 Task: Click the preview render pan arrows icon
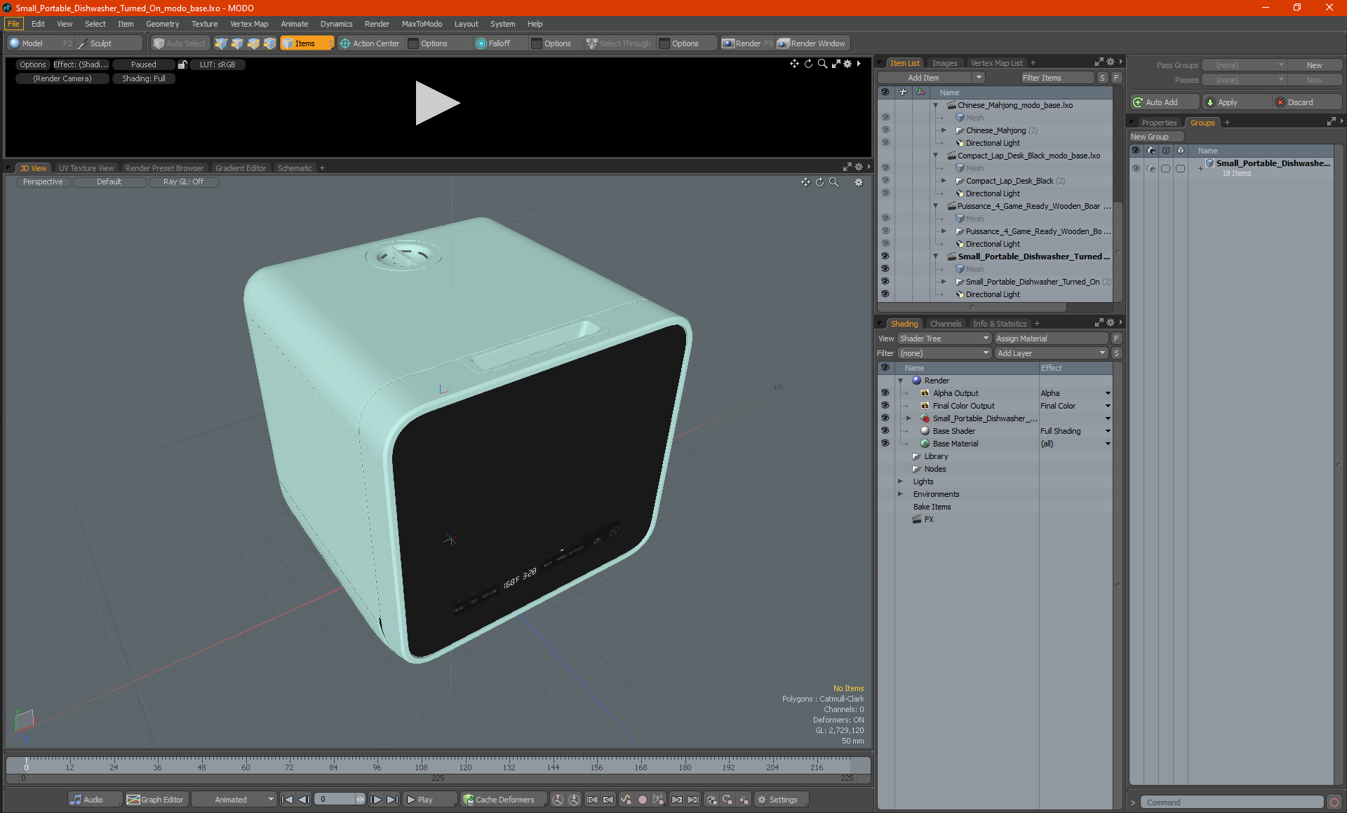coord(794,64)
